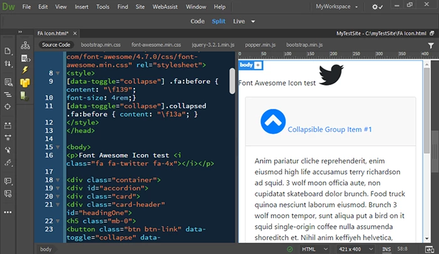Click the Twitter bird icon in Live view
The height and width of the screenshot is (254, 439).
pyautogui.click(x=331, y=74)
